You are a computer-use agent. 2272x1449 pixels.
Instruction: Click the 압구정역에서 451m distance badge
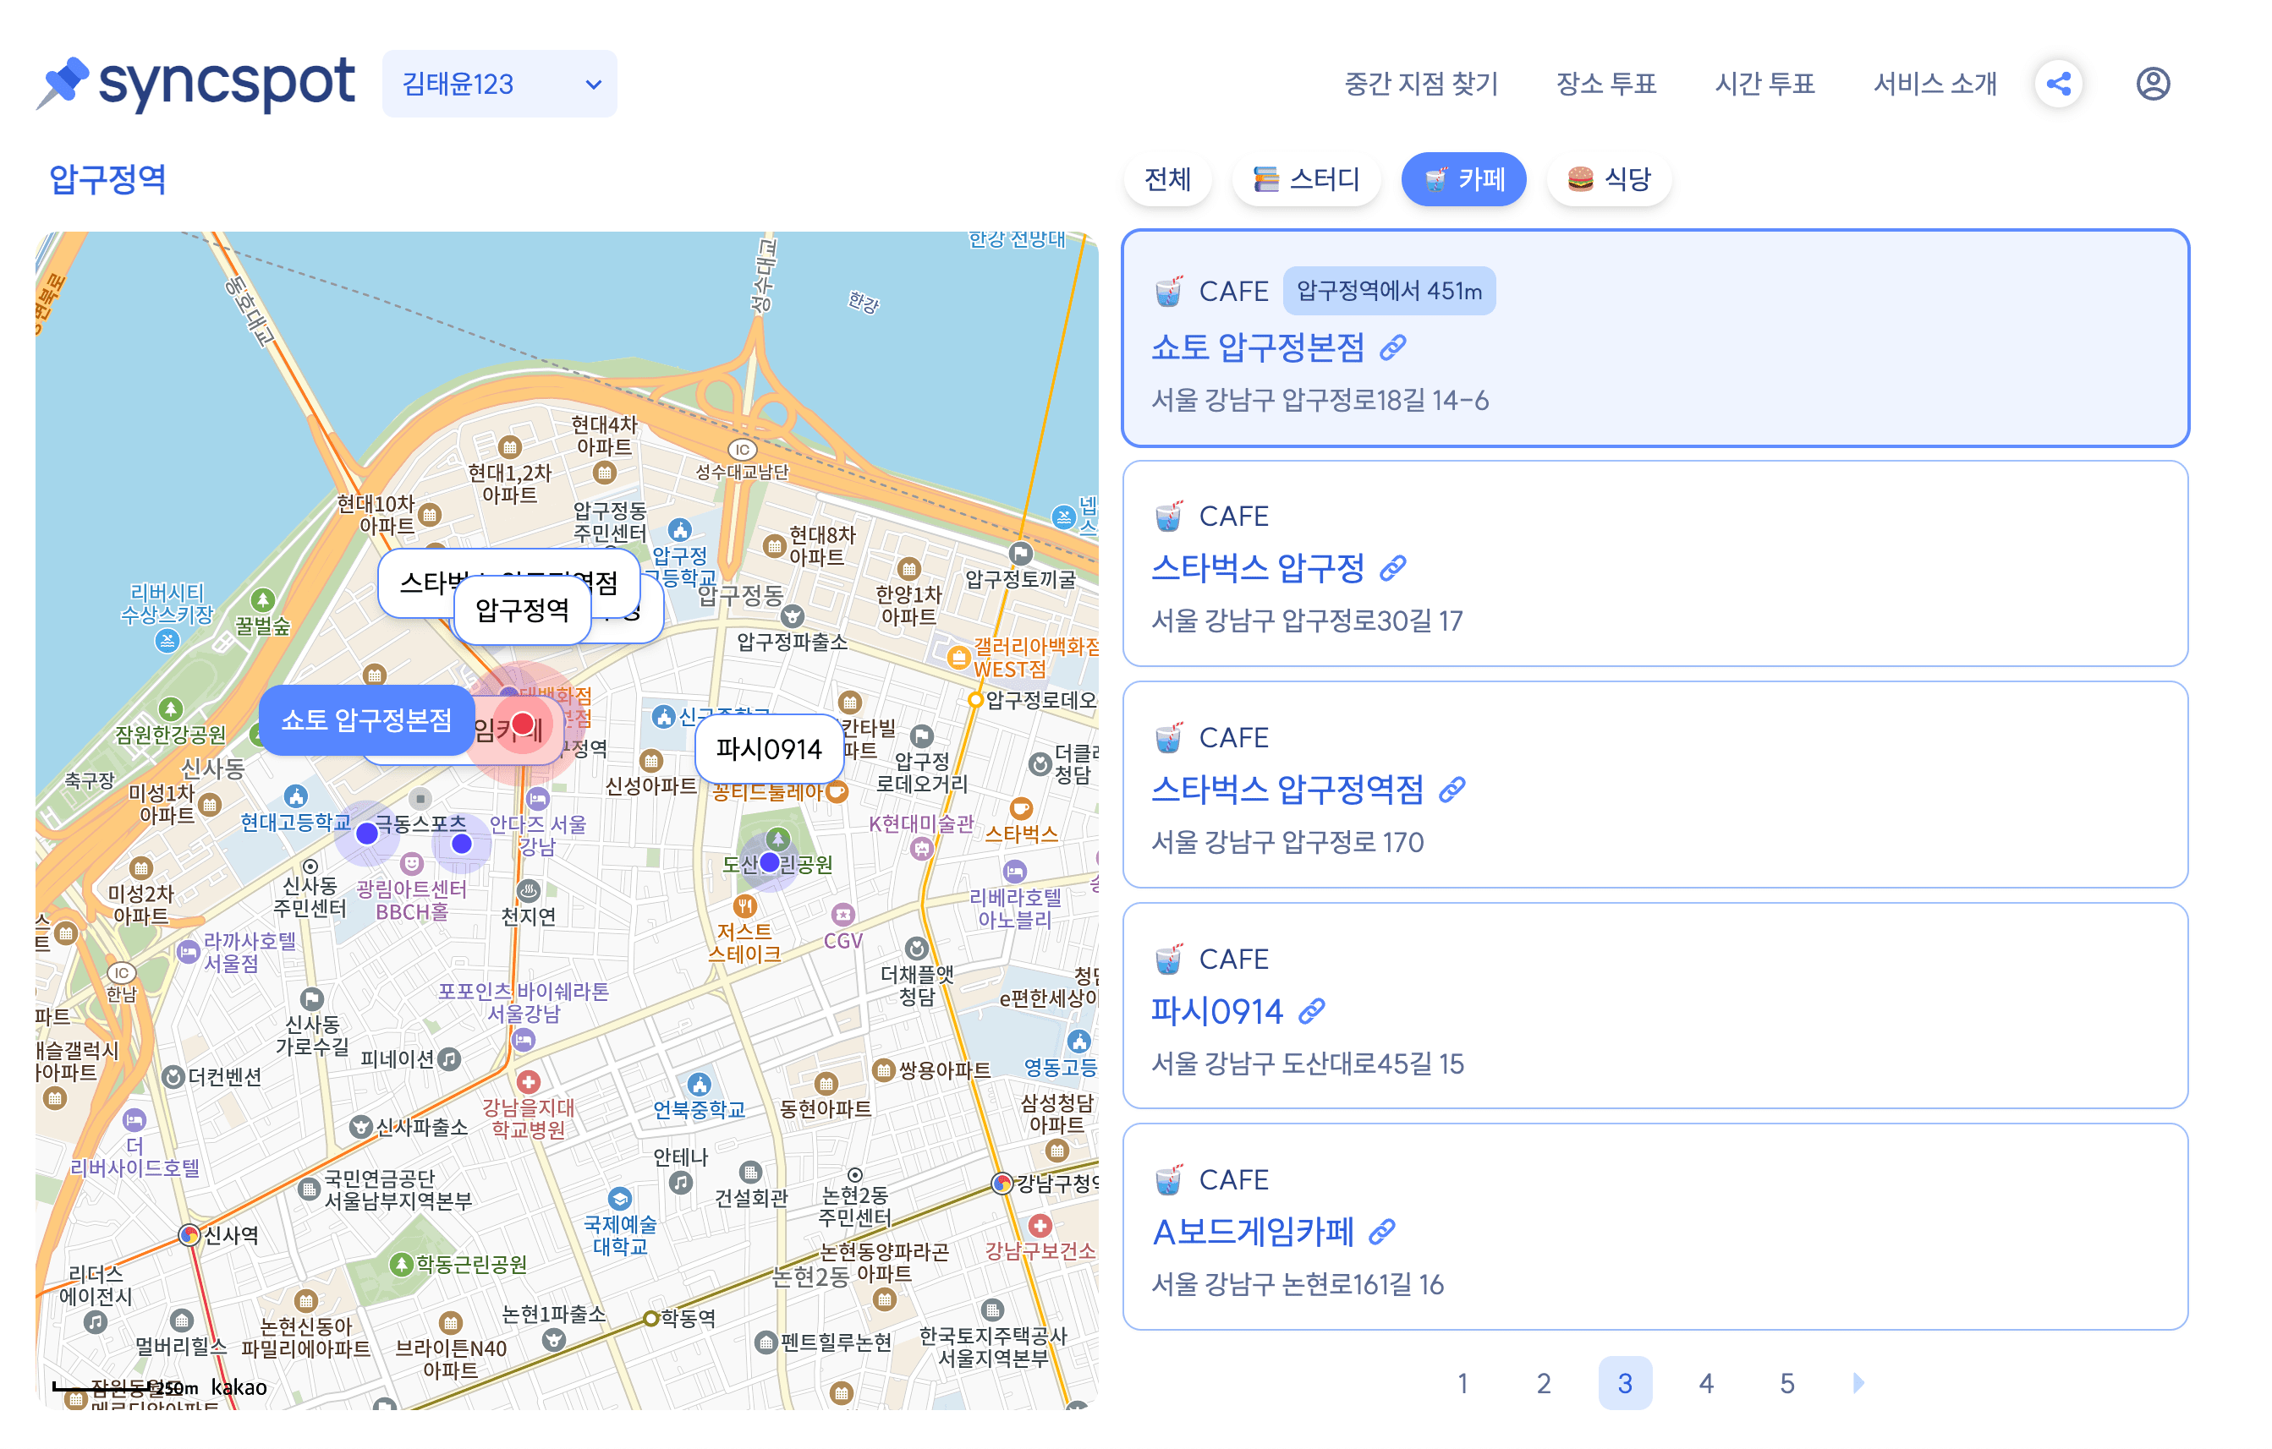[1389, 292]
